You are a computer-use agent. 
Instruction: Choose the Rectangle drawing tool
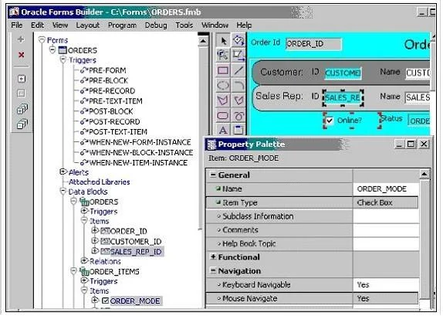(223, 71)
